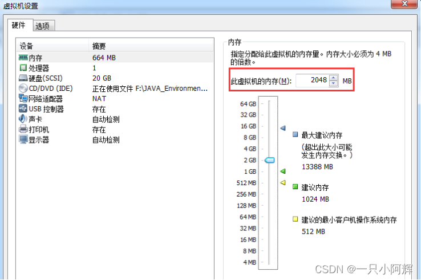
Task: Click the NAT network summary
Action: 99,98
